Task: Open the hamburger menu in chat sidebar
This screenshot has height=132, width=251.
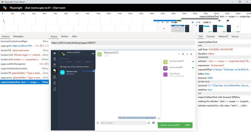Action: coord(54,53)
